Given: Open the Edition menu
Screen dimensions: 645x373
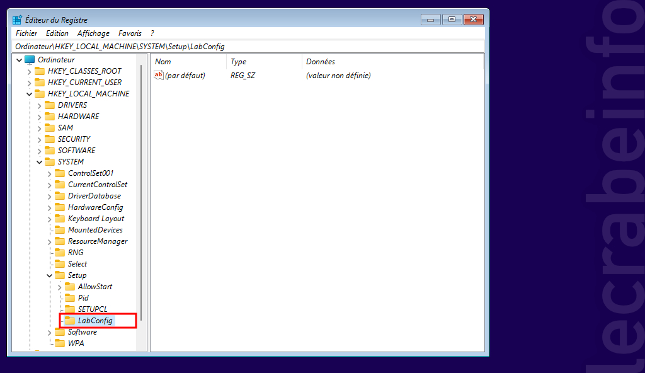Looking at the screenshot, I should 57,33.
